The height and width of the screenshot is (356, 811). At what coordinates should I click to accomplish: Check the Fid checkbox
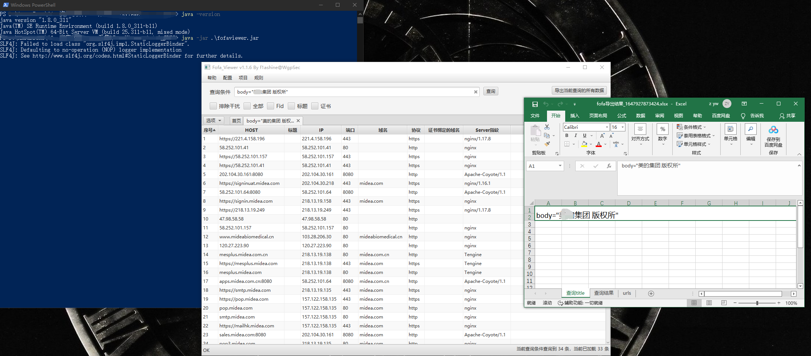point(271,106)
